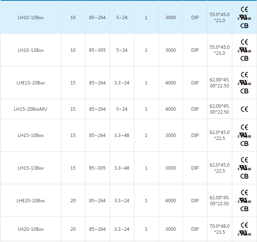Go to the LH15-10Bxx model link
Screen dimensions: 257x242
point(31,135)
